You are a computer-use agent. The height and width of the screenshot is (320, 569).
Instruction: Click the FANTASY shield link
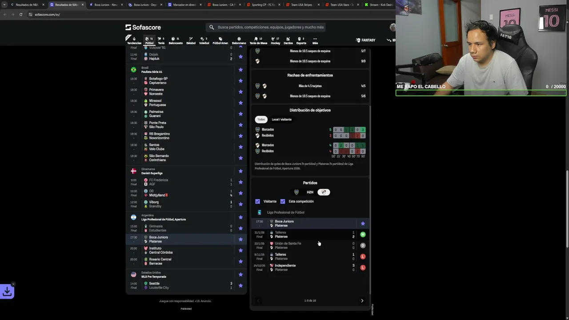tap(365, 40)
